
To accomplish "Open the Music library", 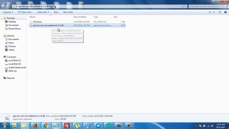I will pos(11,43).
